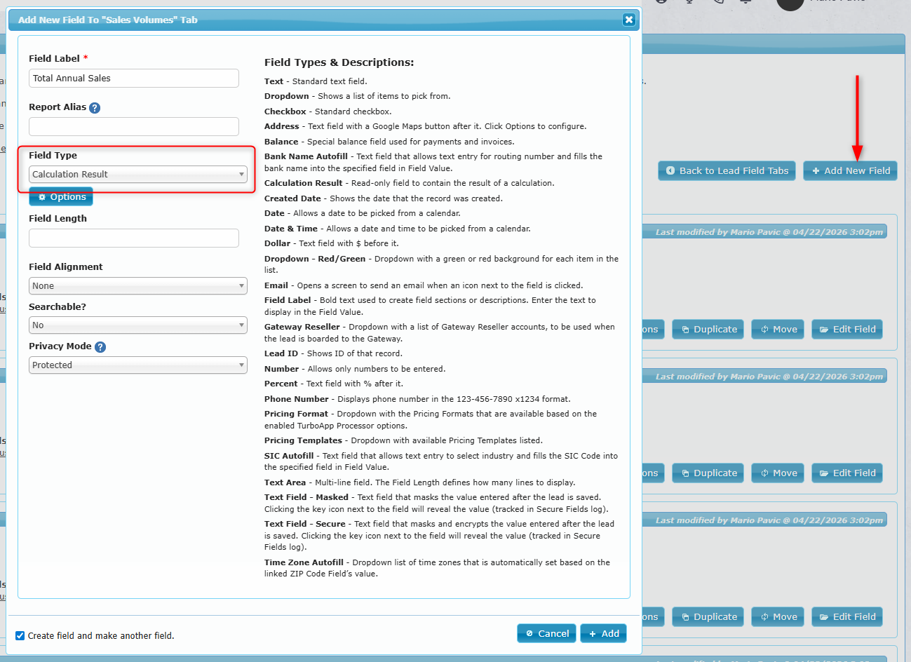Click the Add New Field button
The width and height of the screenshot is (911, 662).
click(850, 171)
